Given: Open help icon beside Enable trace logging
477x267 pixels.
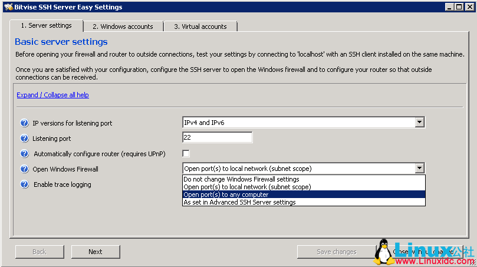Looking at the screenshot, I should pyautogui.click(x=24, y=184).
